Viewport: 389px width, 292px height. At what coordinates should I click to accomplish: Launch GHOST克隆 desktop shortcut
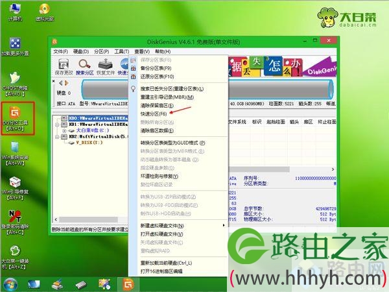[x=15, y=84]
